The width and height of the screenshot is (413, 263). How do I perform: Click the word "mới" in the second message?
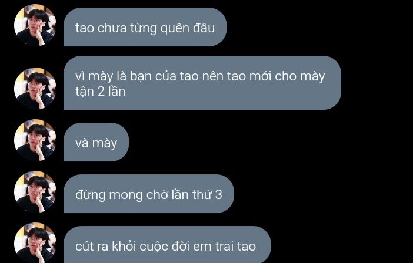point(260,76)
